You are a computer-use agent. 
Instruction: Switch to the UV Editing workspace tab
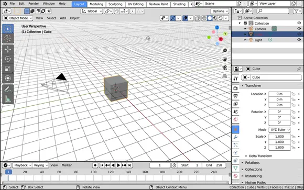(136, 4)
